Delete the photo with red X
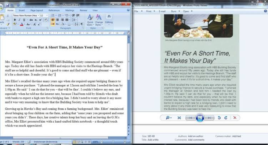Screen dimensions: 268x145 pos(235,118)
